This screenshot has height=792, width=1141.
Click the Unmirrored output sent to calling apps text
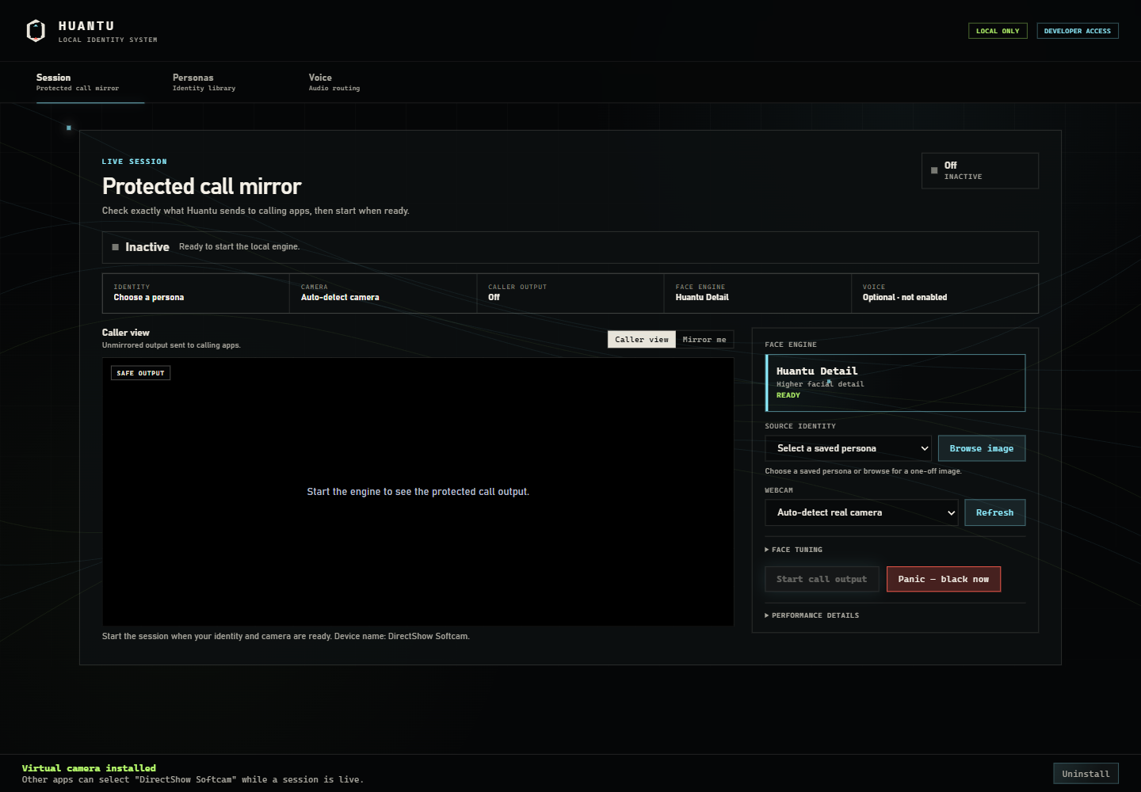[x=171, y=345]
